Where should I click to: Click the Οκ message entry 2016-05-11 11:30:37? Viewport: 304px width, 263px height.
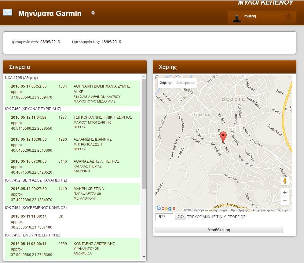[72, 222]
